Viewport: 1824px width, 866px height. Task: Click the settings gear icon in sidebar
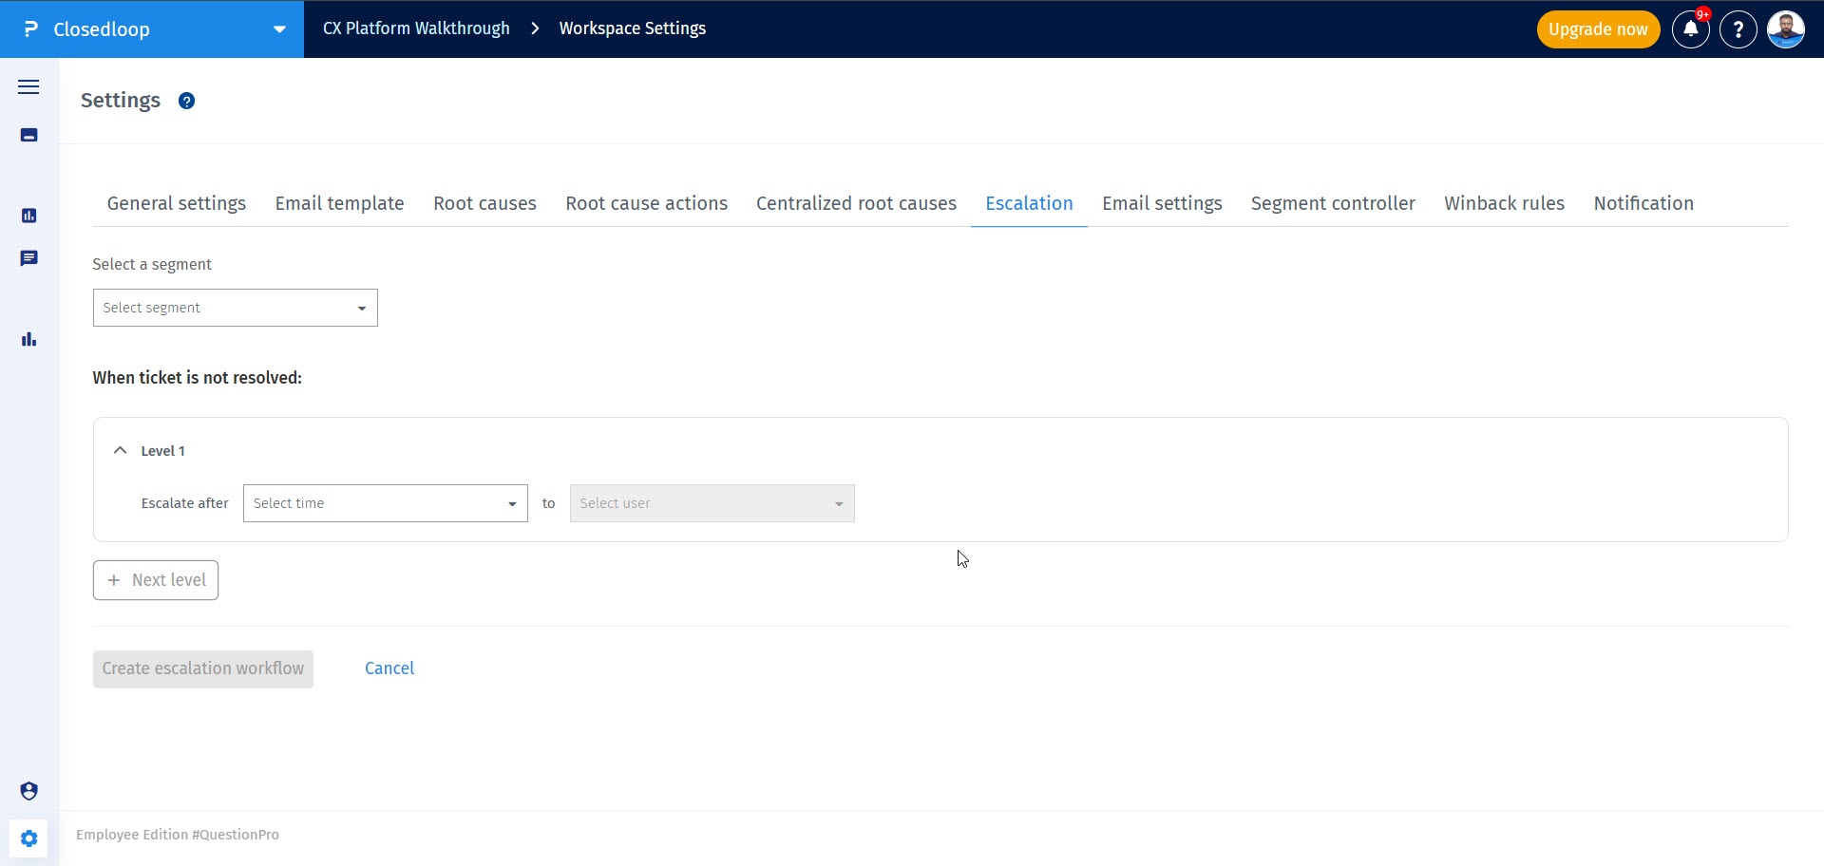(x=28, y=838)
